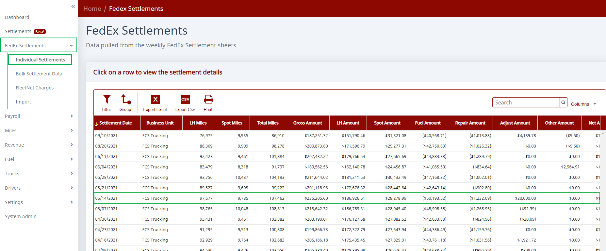606x251 pixels.
Task: Open Dashboard from sidebar
Action: (x=17, y=17)
